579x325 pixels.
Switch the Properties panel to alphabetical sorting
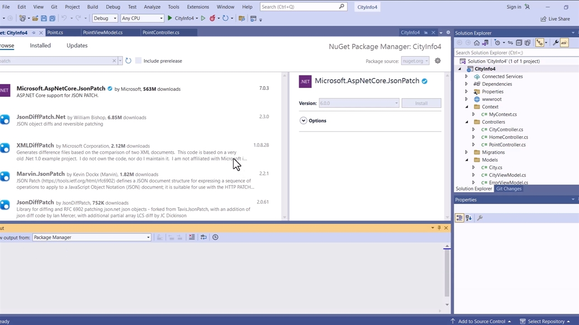(469, 218)
